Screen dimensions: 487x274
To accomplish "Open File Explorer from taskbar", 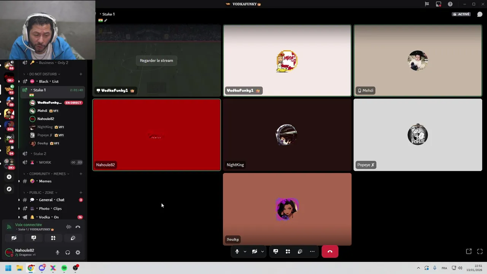I will click(x=19, y=268).
